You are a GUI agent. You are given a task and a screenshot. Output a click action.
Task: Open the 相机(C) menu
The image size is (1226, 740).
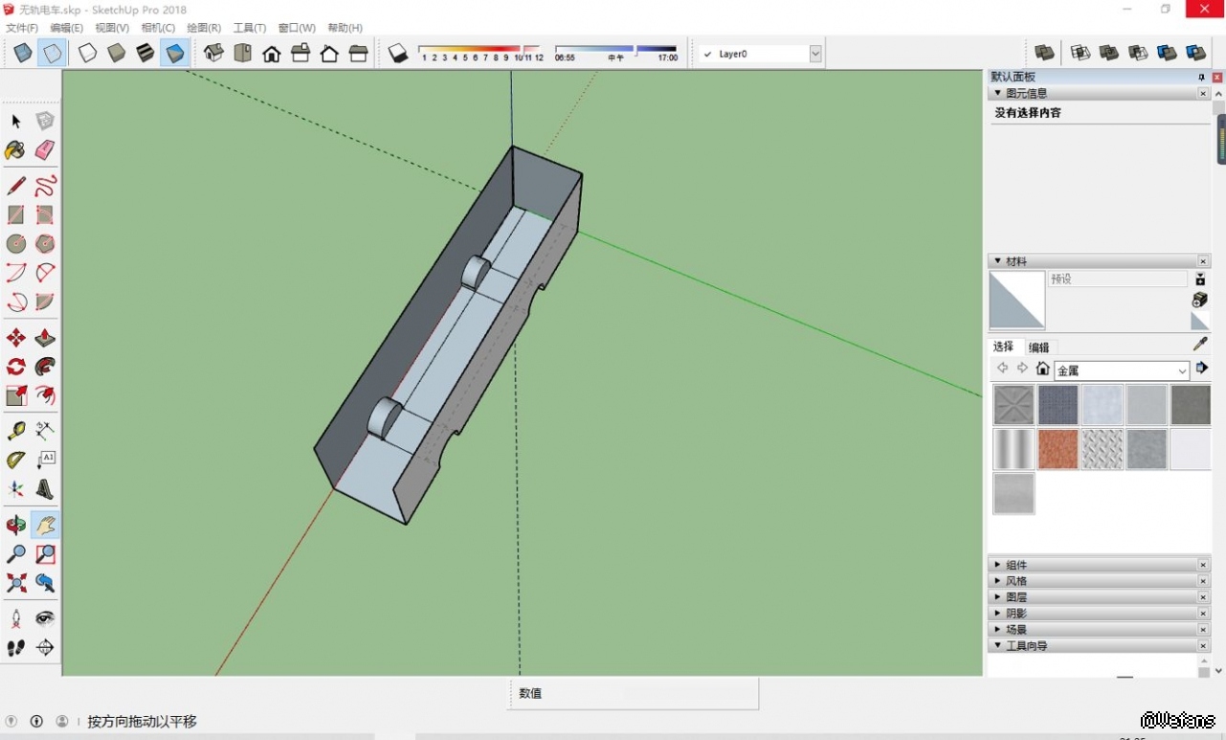[x=158, y=28]
